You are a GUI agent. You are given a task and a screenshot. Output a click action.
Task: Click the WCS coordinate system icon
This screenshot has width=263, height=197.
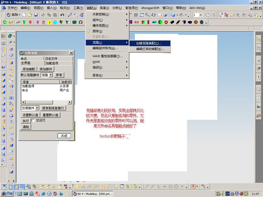click(220, 15)
